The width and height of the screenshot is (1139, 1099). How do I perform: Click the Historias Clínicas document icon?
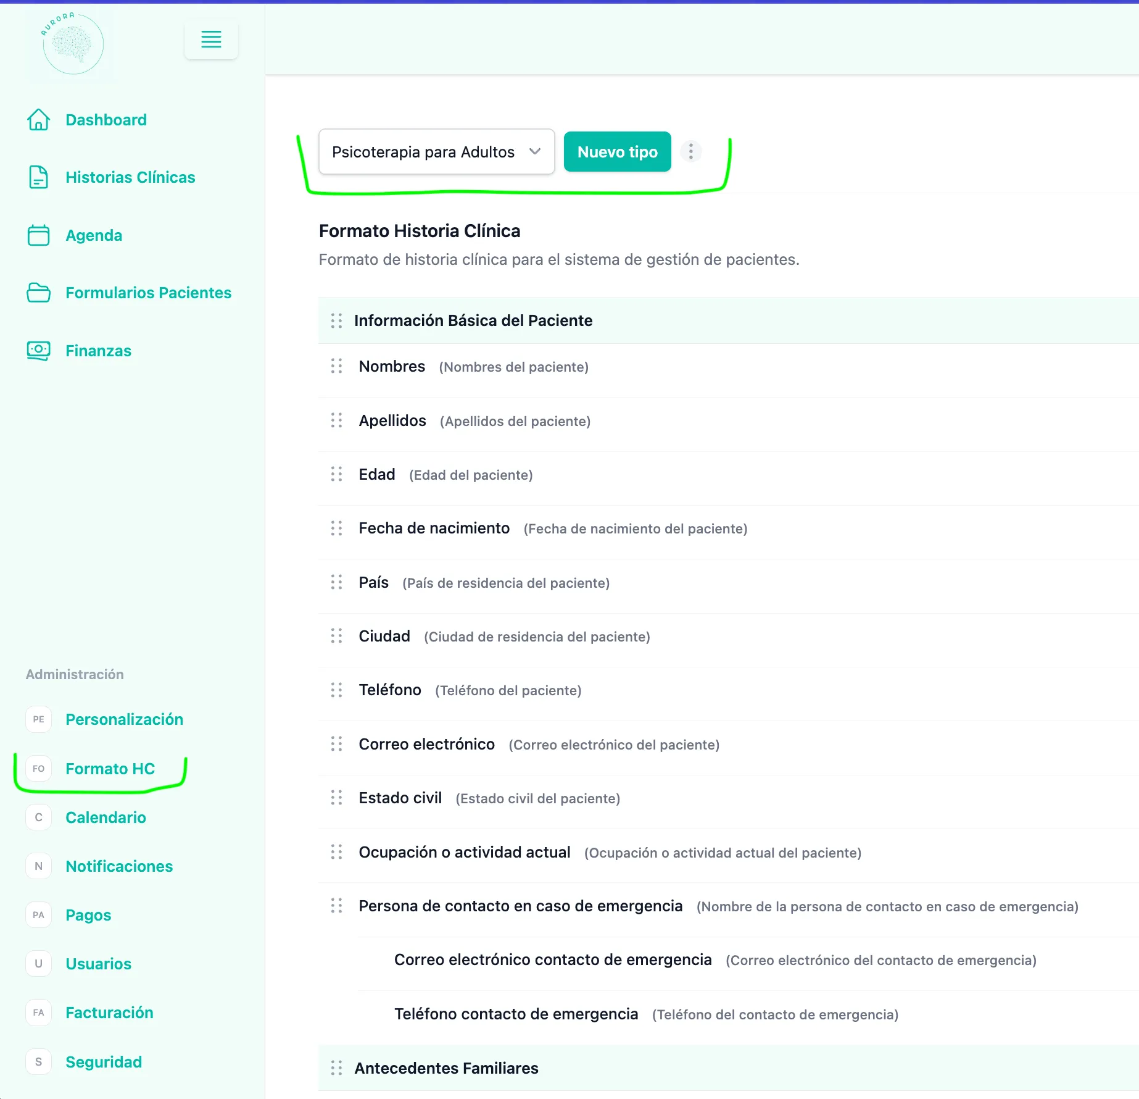pos(38,177)
